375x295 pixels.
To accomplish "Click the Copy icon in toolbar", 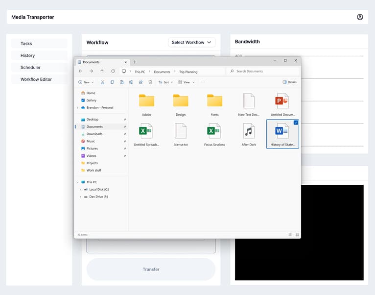I will click(112, 82).
